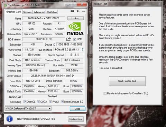Screen dimensions: 166x127
Task: Click the Default Clock value 1544 MHz
Action: tap(29, 91)
